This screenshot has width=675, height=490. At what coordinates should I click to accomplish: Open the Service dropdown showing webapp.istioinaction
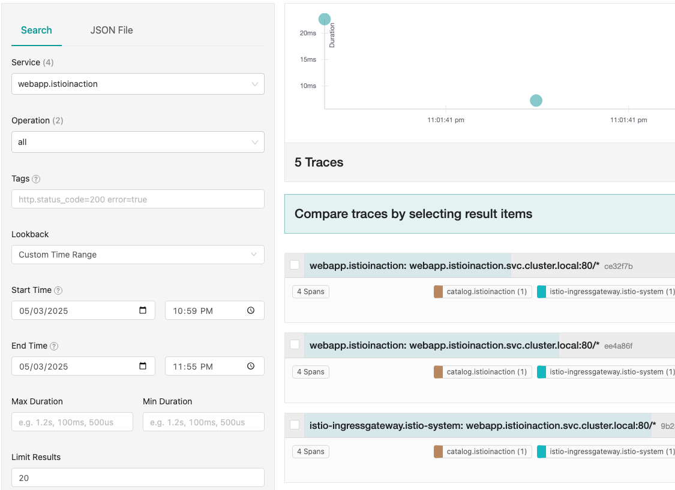(x=138, y=84)
